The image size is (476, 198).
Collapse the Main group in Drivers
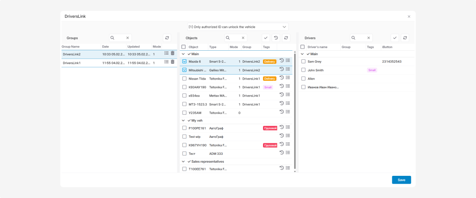[302, 54]
